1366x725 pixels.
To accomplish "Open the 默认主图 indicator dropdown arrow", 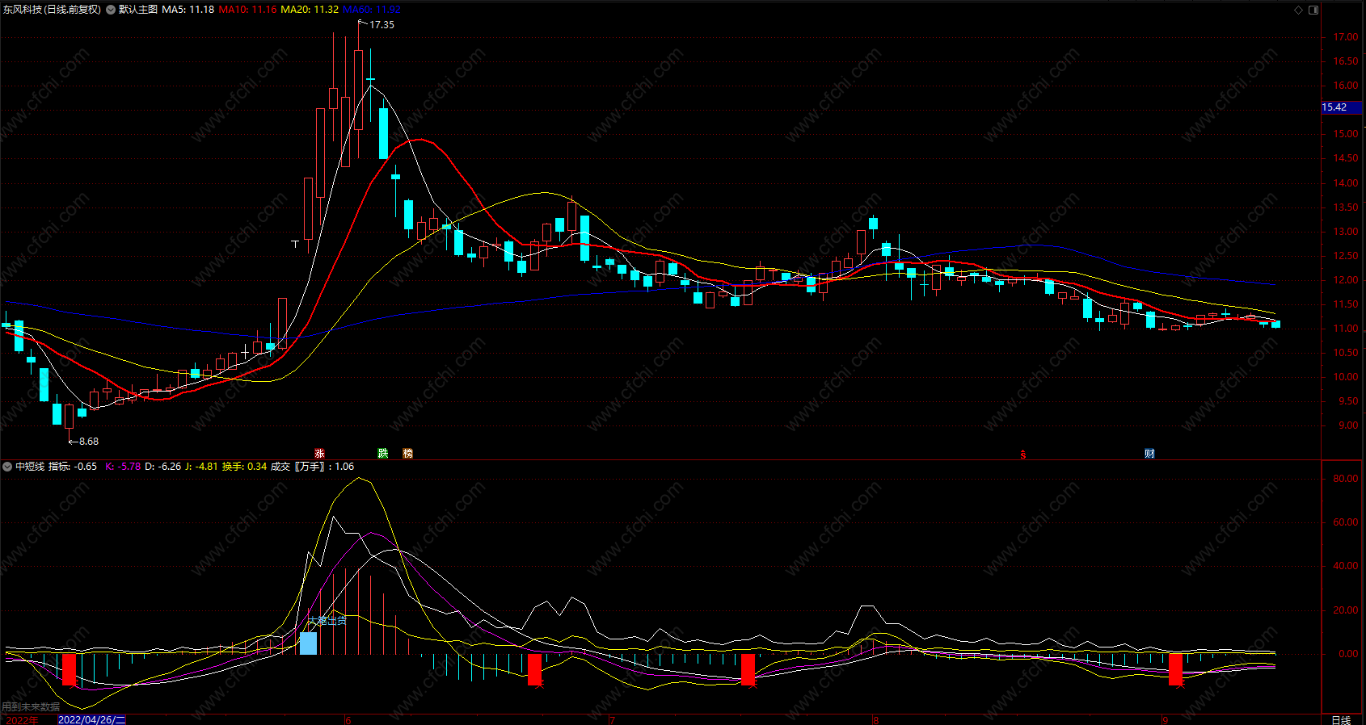I will pos(111,10).
